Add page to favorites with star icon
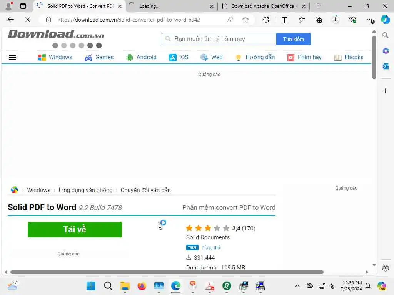The width and height of the screenshot is (394, 295). pyautogui.click(x=245, y=20)
